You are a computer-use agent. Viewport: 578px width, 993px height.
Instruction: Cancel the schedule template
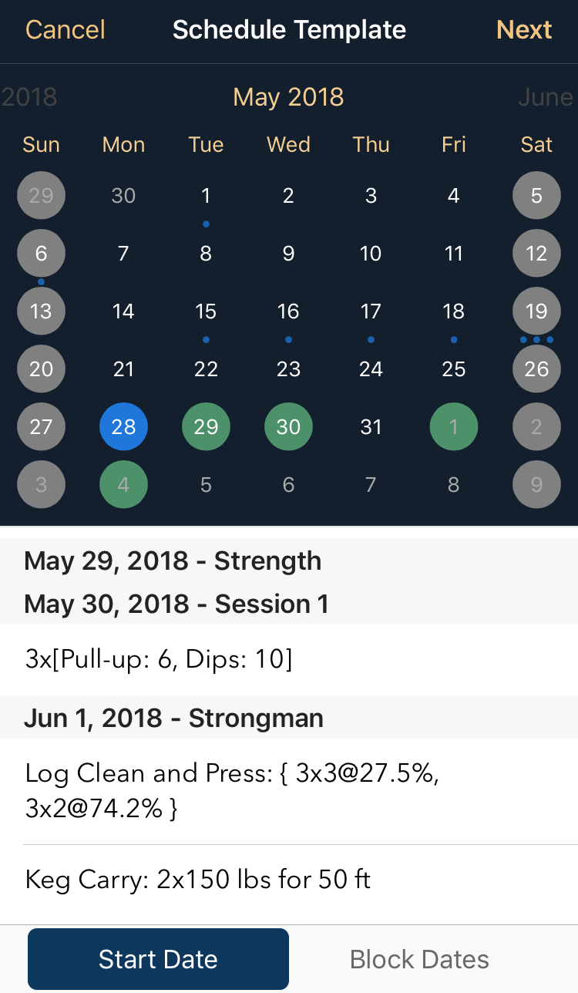click(65, 29)
